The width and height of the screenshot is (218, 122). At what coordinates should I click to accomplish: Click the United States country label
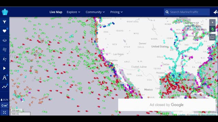(159, 46)
